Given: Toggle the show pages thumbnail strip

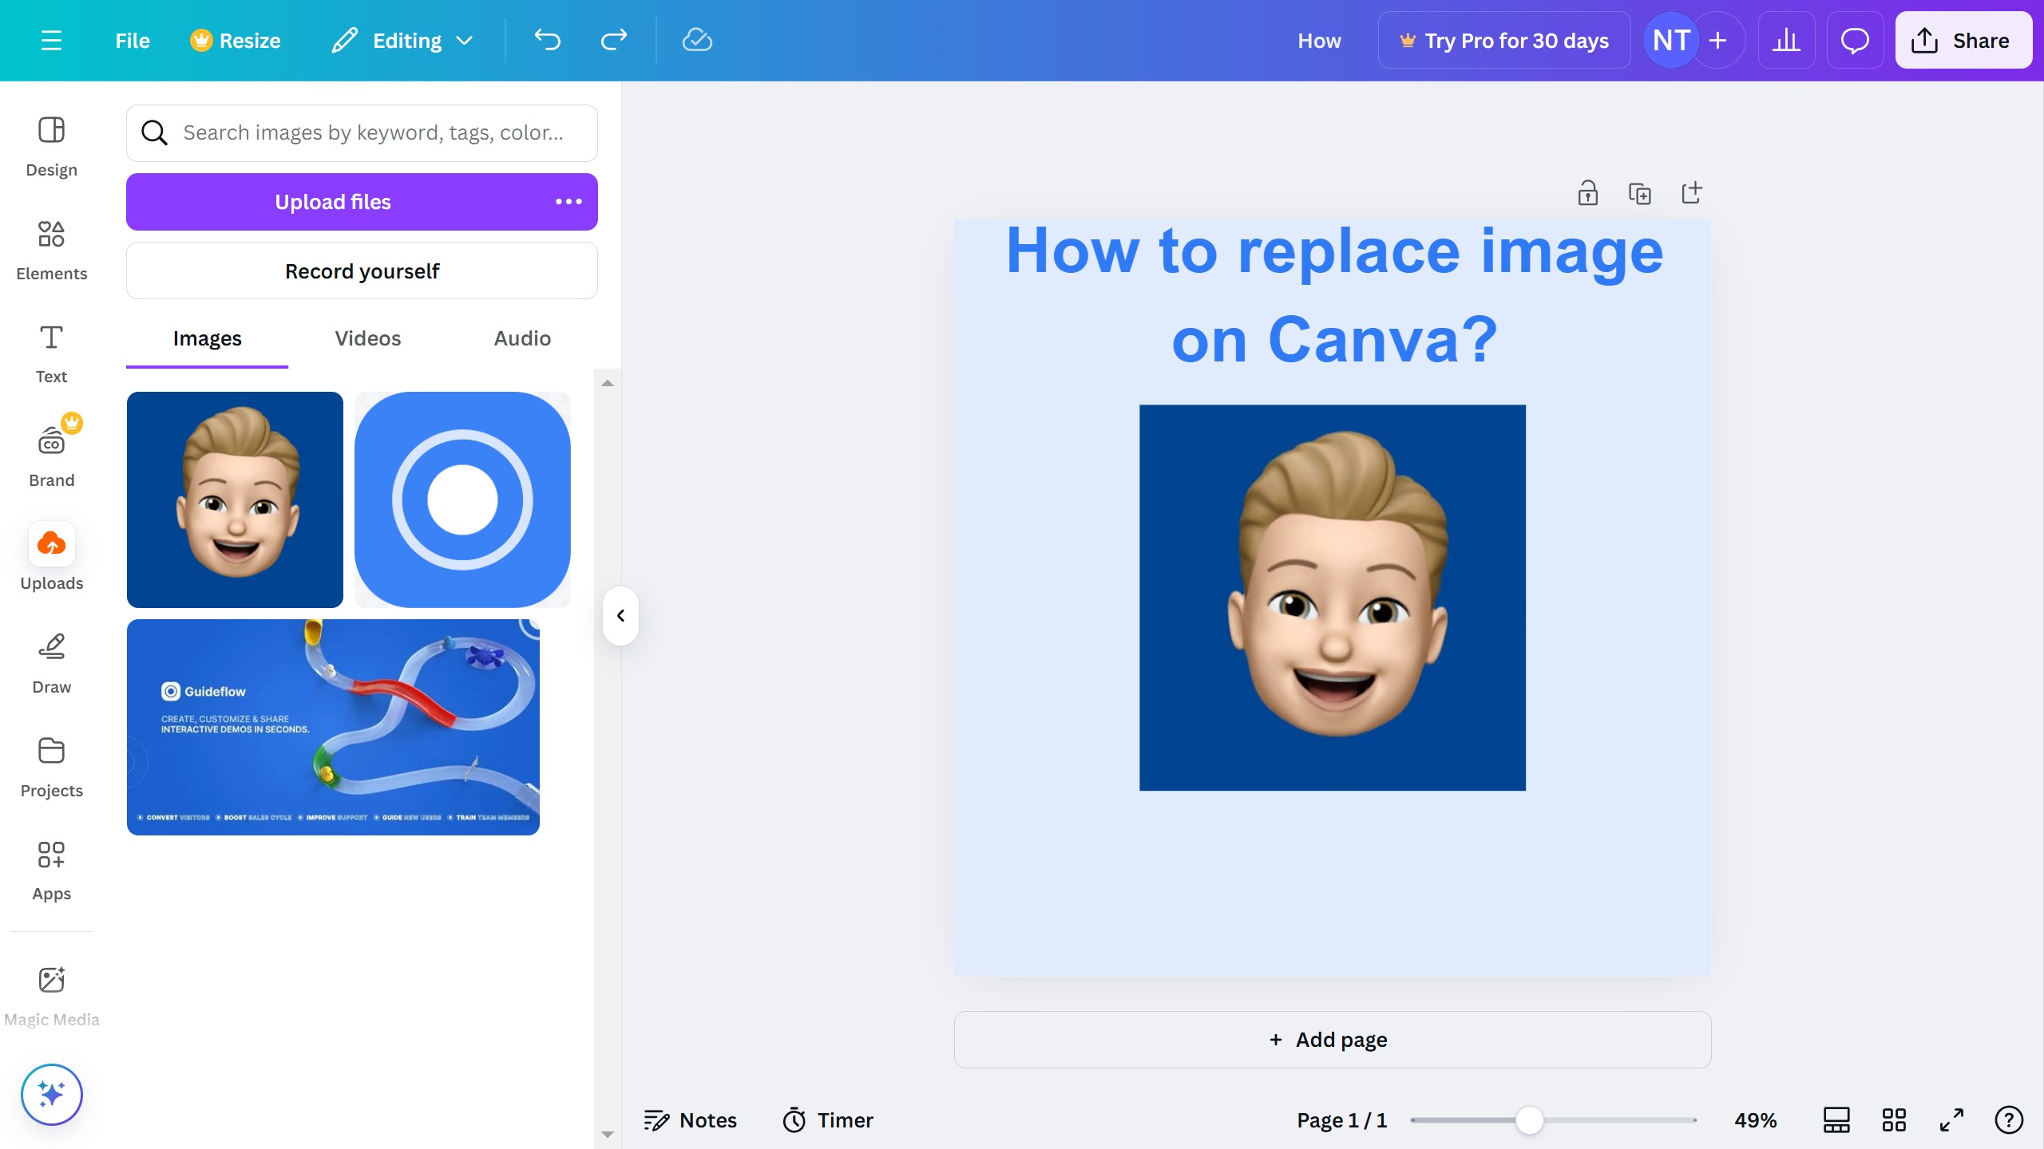Looking at the screenshot, I should click(1836, 1120).
